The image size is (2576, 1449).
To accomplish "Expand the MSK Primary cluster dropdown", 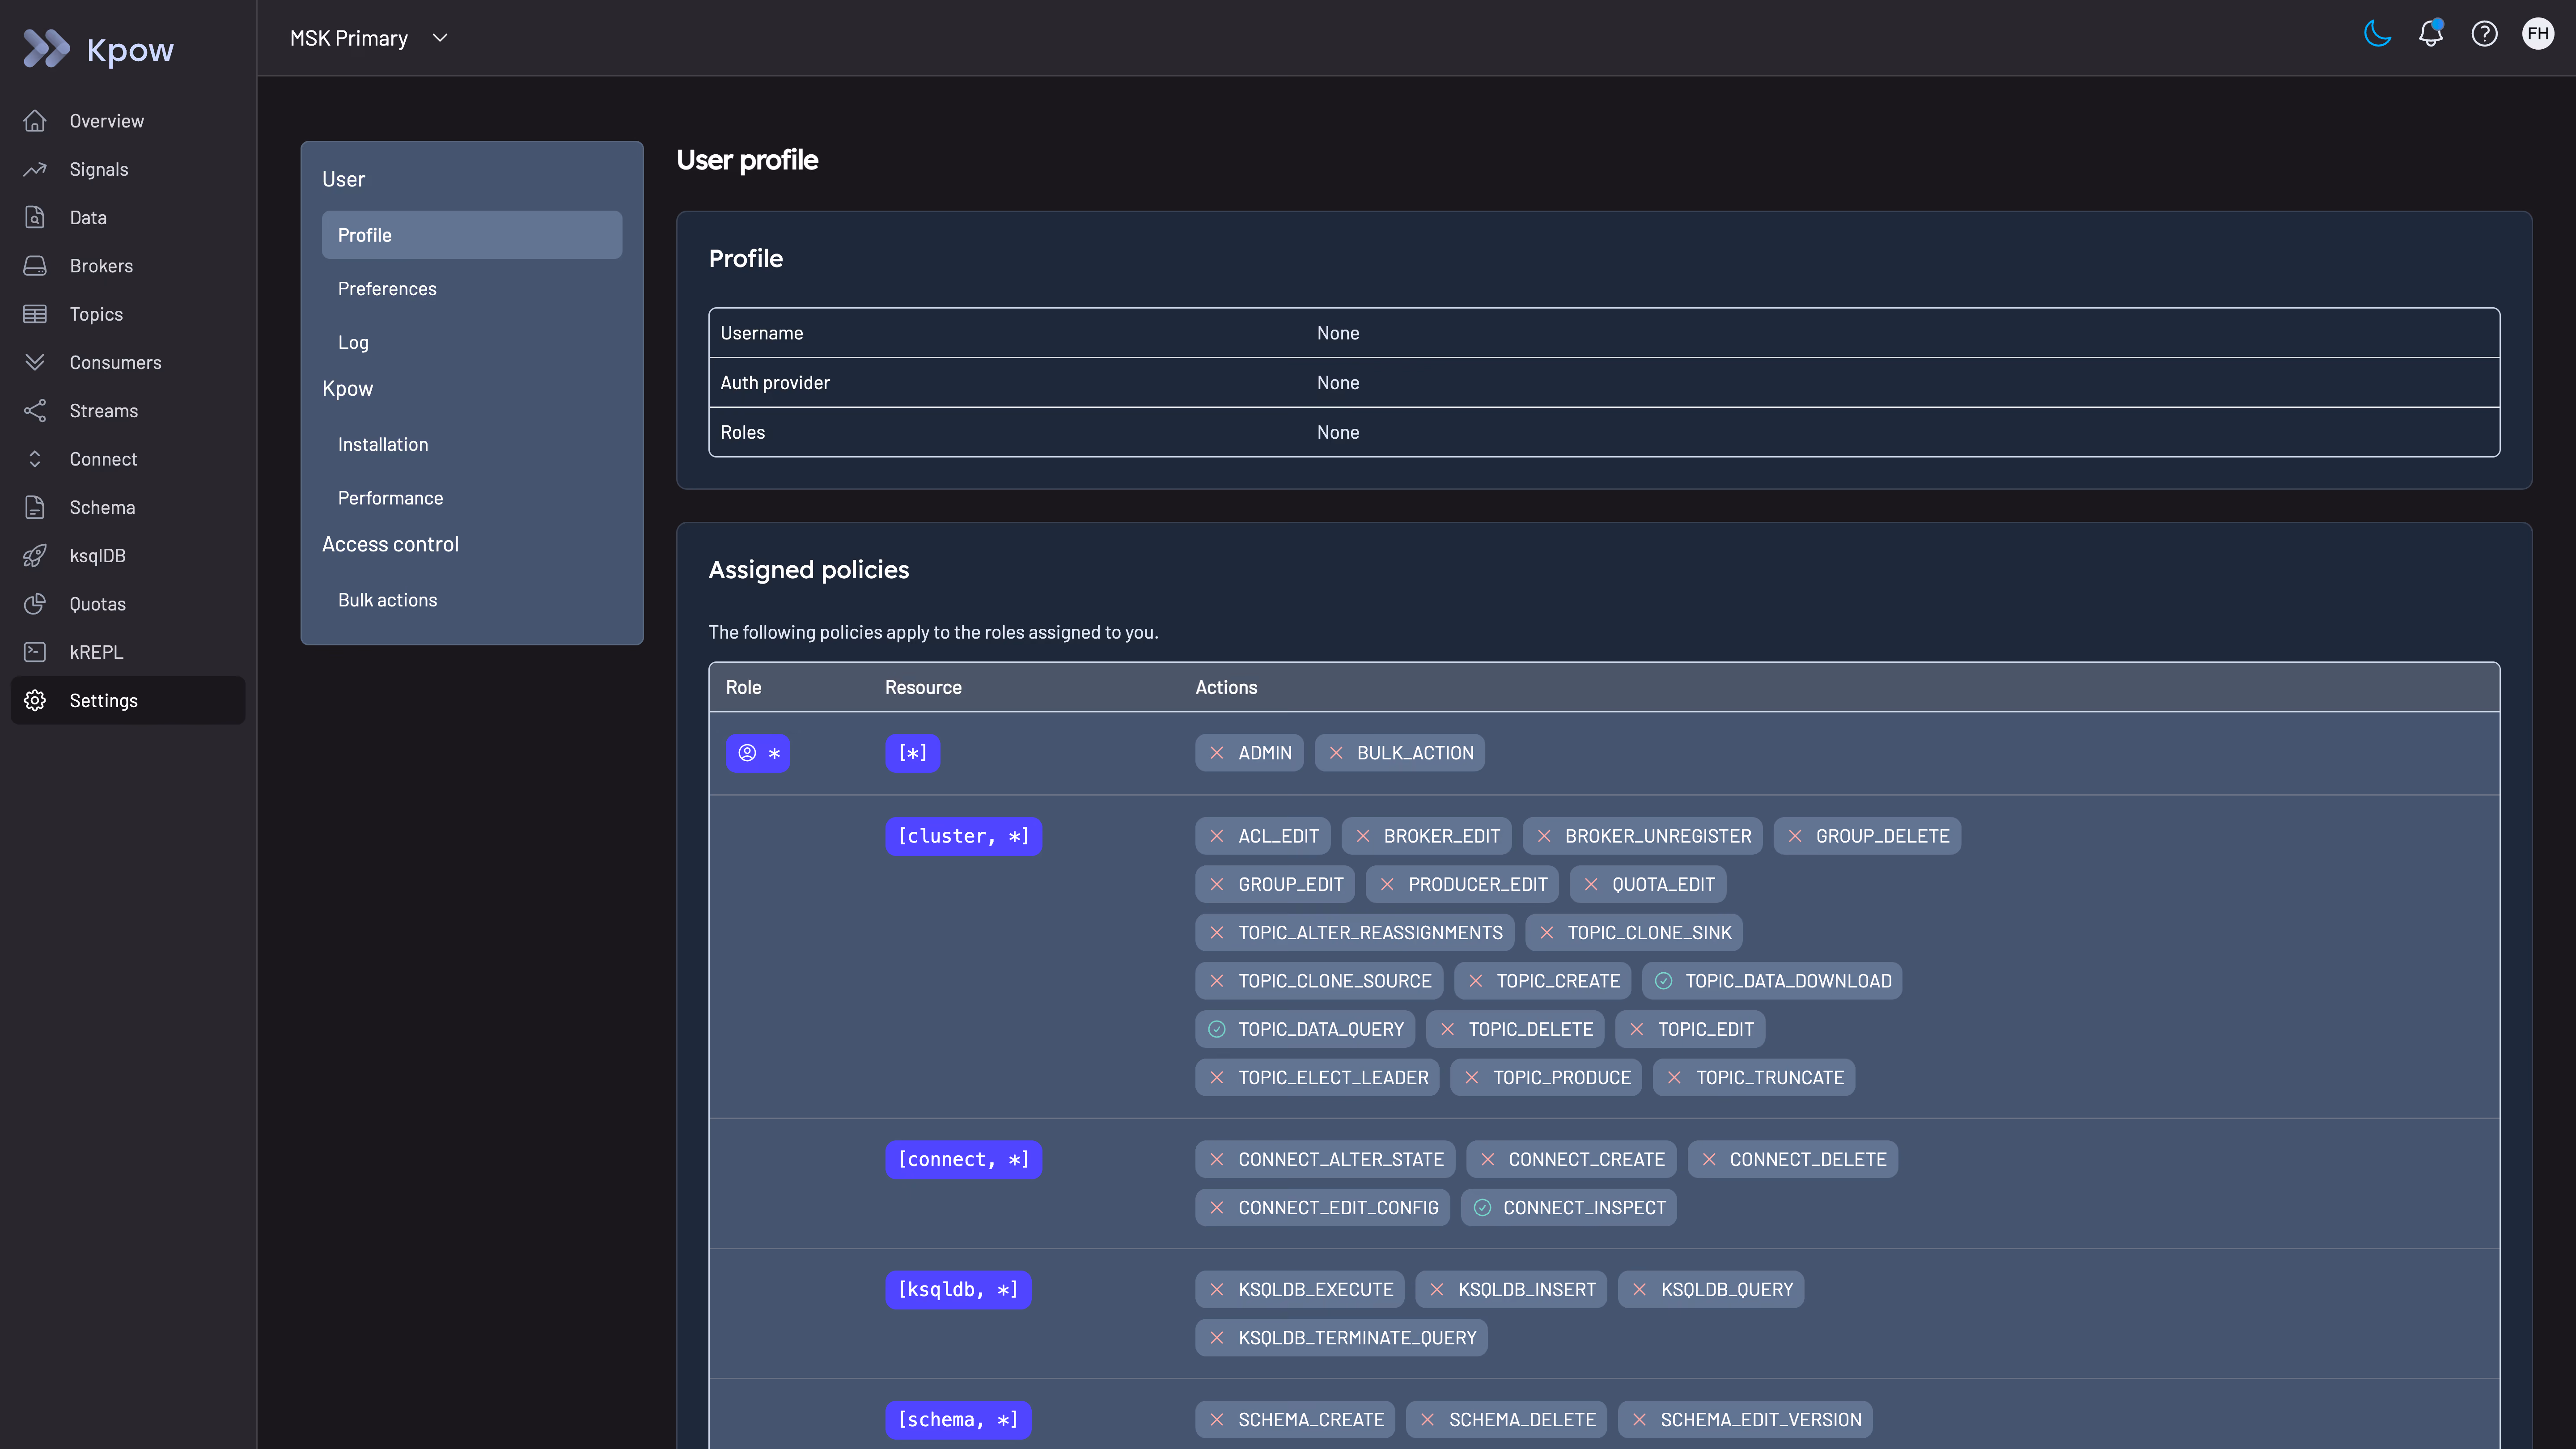I will [x=369, y=38].
